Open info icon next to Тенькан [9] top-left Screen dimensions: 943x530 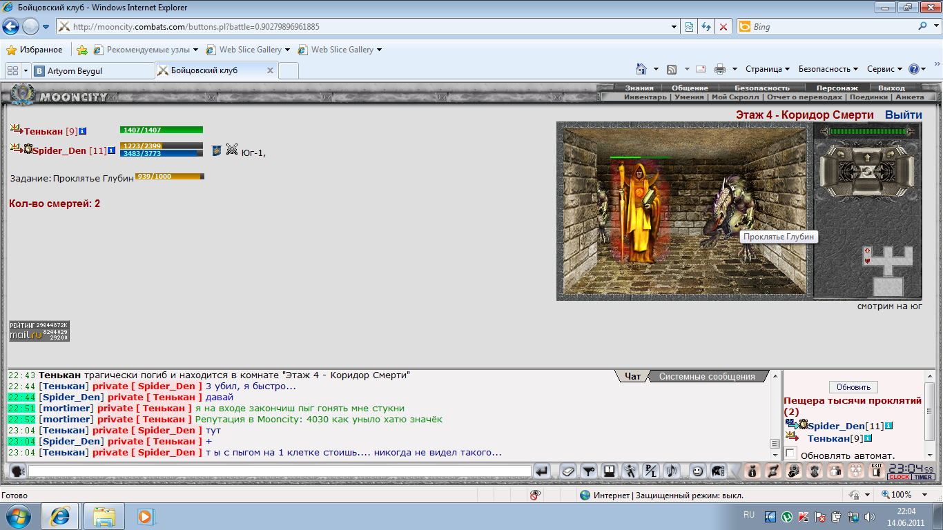pos(83,131)
